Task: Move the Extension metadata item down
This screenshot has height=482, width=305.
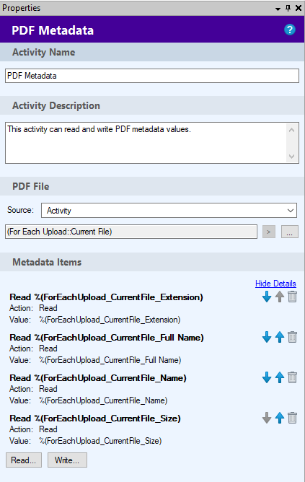Action: tap(267, 297)
